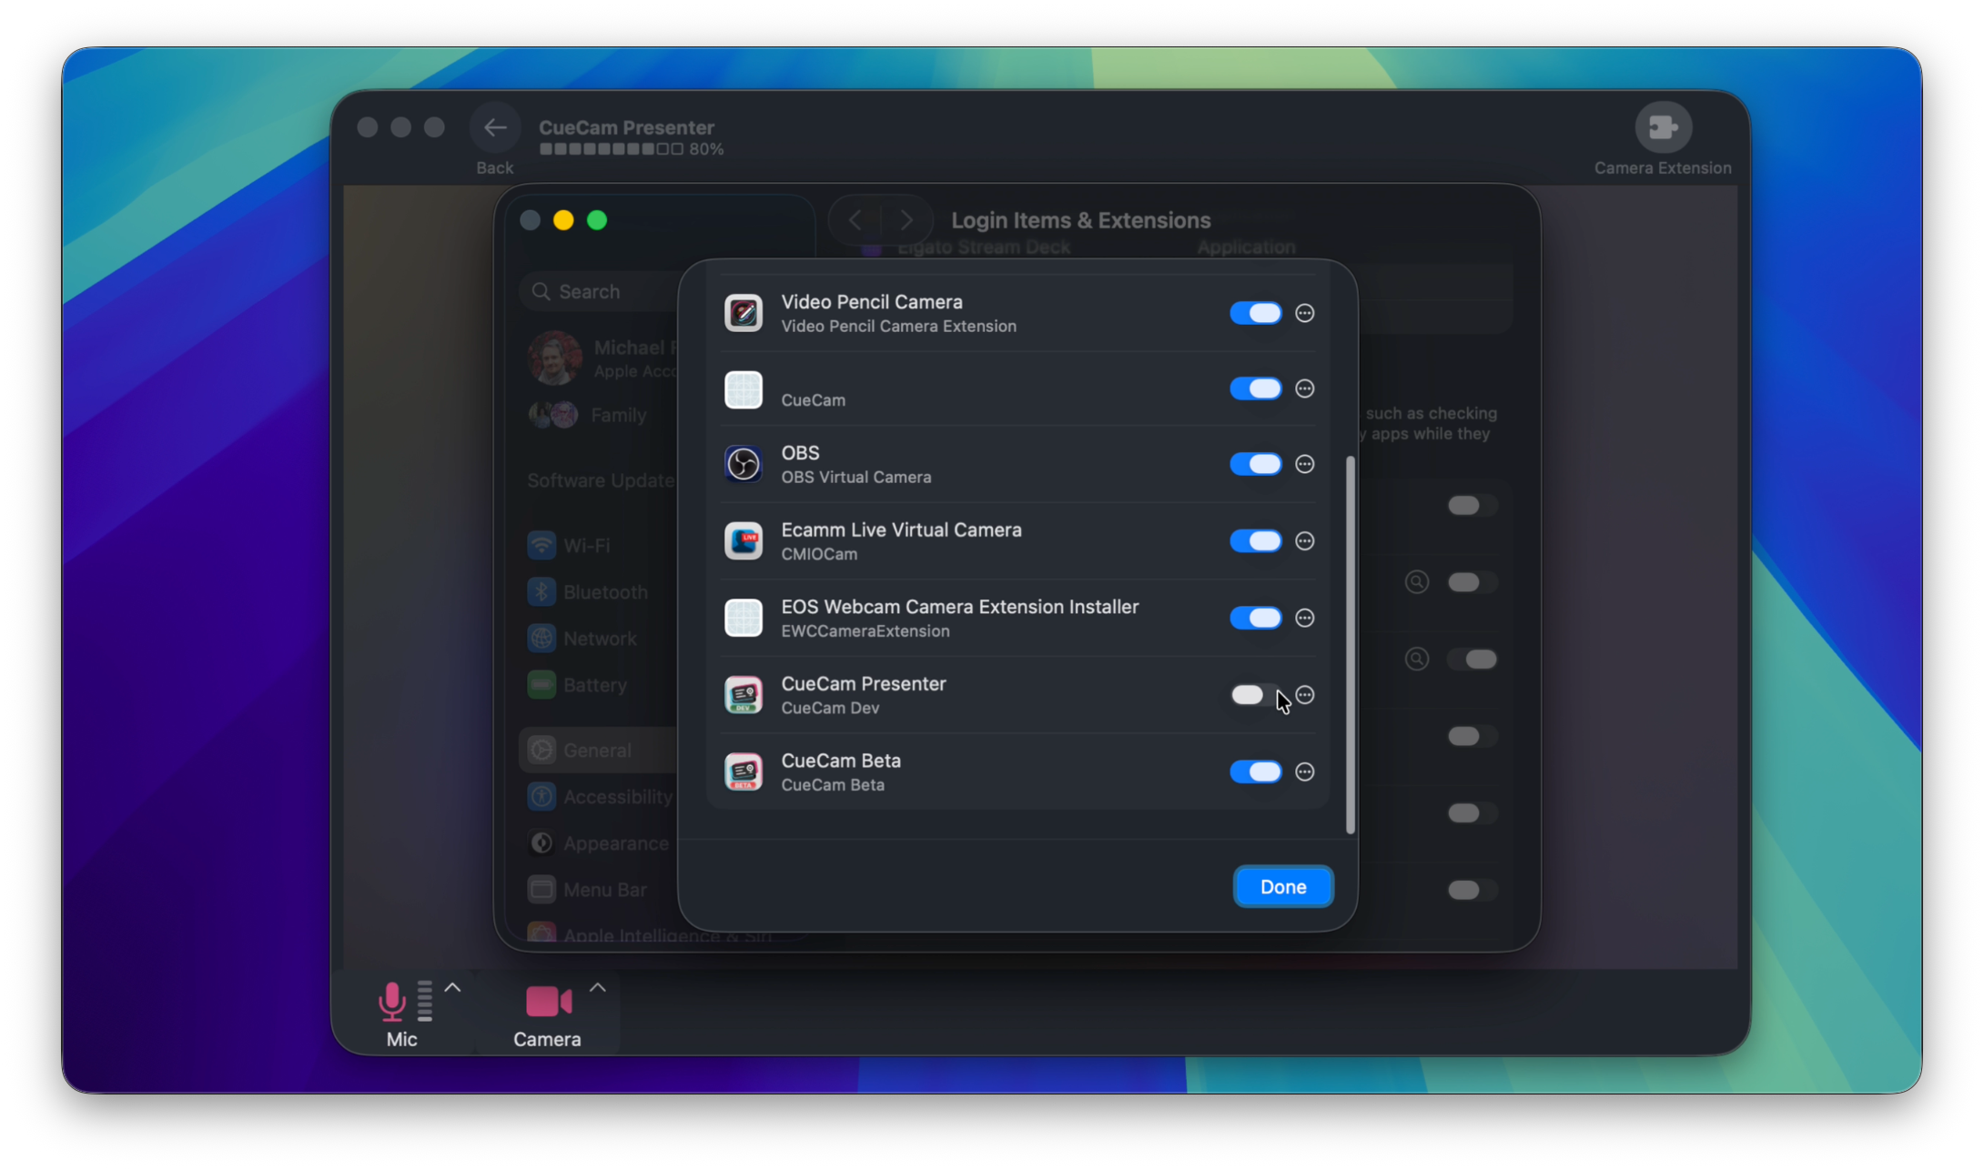1984x1170 pixels.
Task: Click the Done button
Action: (x=1283, y=886)
